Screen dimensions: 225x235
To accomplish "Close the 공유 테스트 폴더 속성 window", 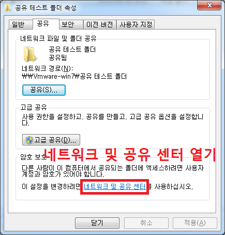I will (x=209, y=6).
